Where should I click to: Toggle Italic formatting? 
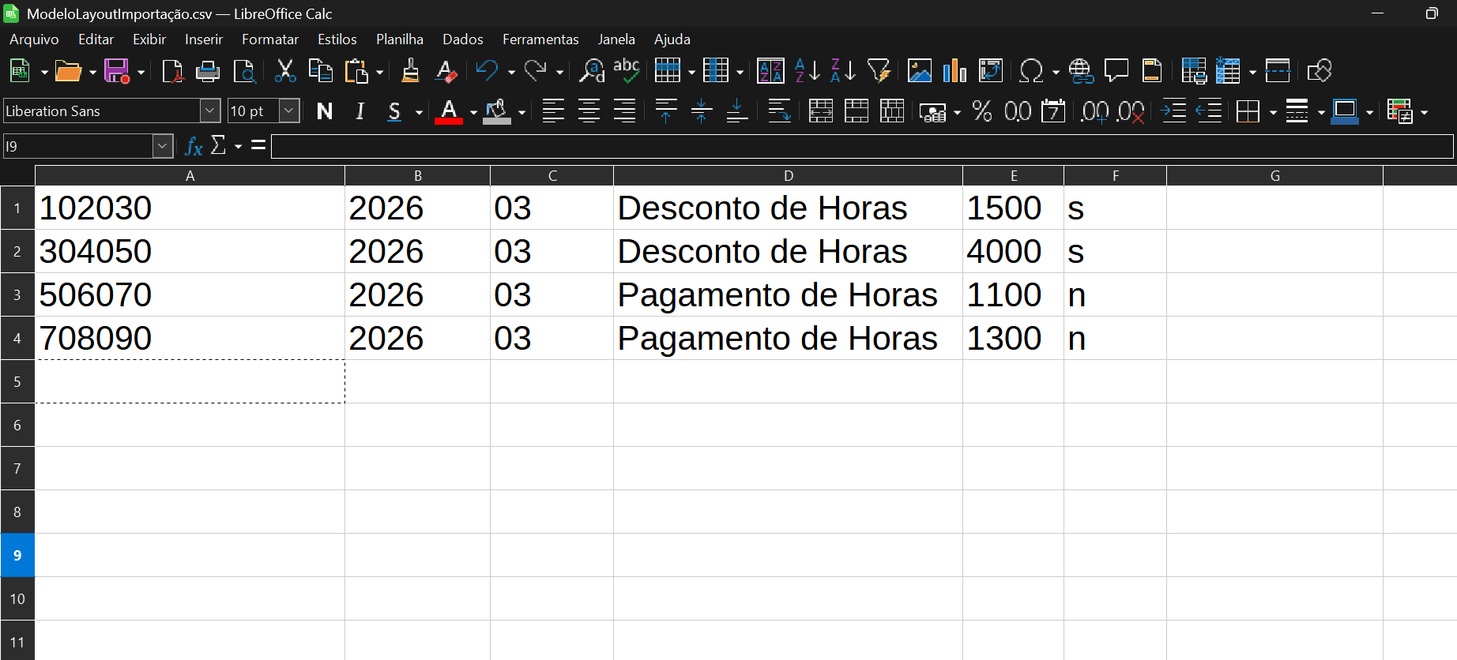360,111
